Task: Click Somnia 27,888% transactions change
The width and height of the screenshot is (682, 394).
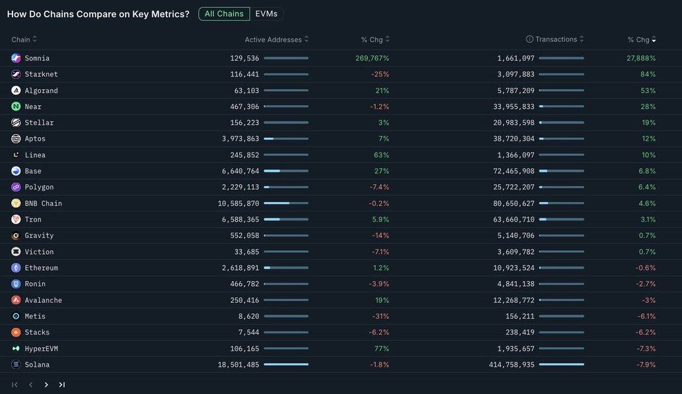Action: [641, 58]
